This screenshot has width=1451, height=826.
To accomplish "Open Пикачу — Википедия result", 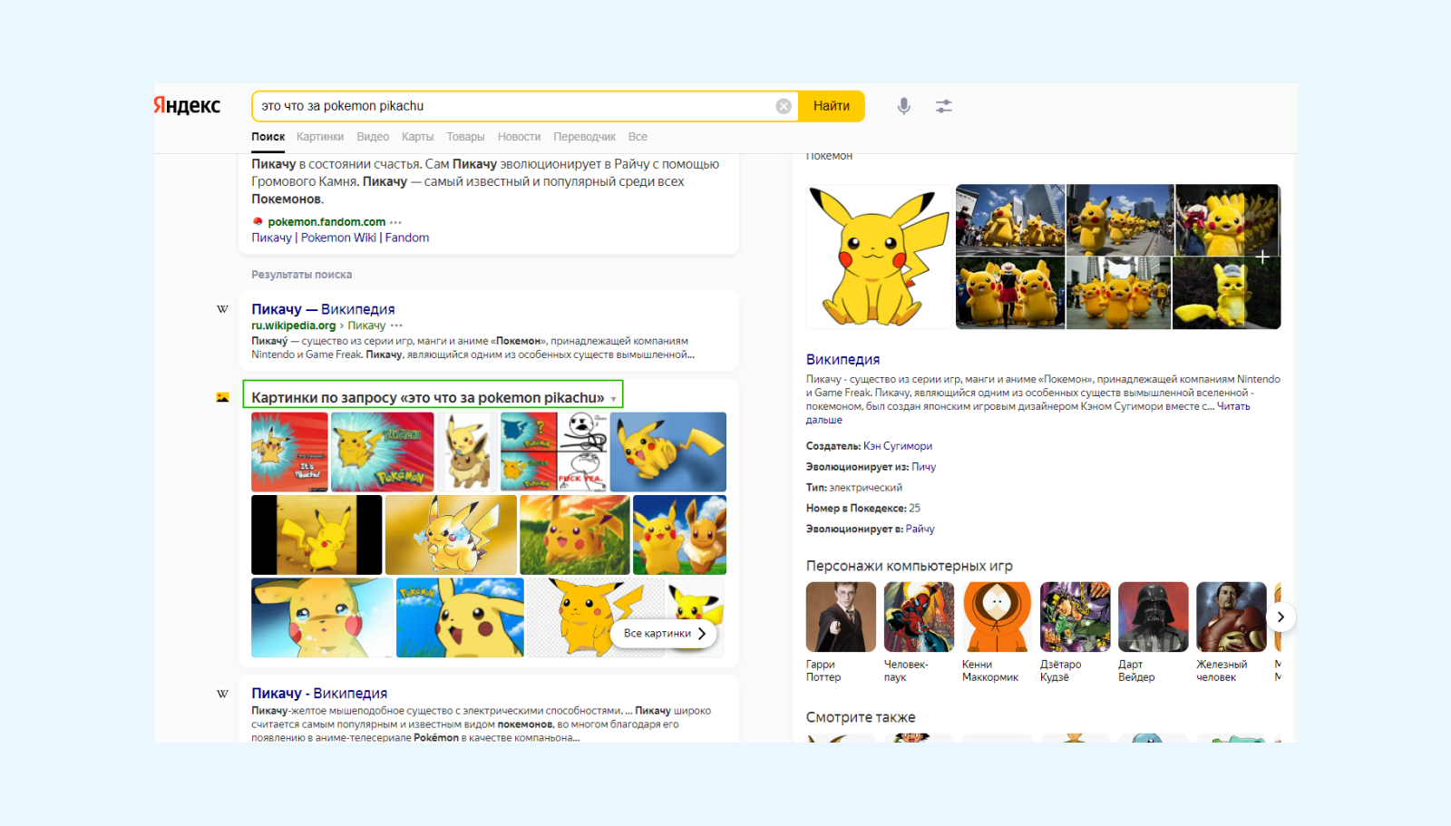I will [x=323, y=309].
